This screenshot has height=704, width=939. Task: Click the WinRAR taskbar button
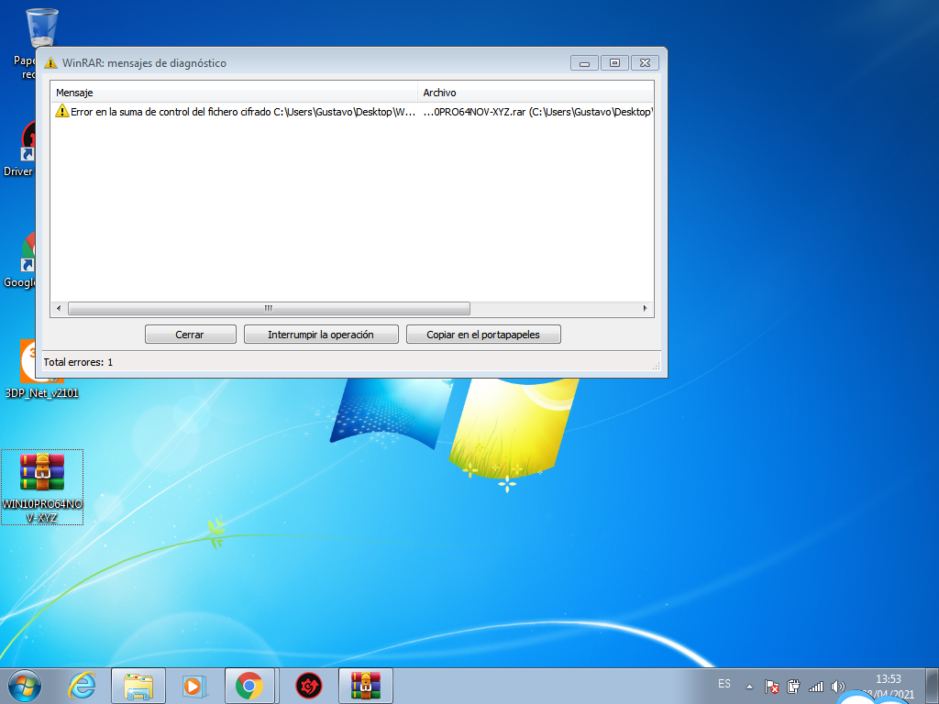point(366,686)
